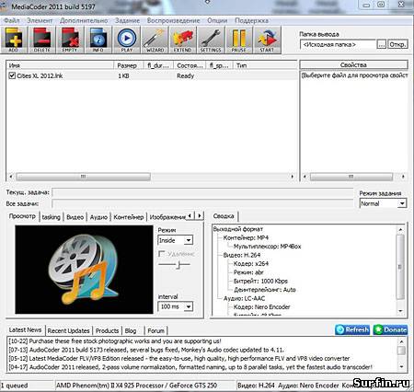Select the Битрейт: 1000 Kbps tree item
The height and width of the screenshot is (392, 414).
(x=260, y=281)
